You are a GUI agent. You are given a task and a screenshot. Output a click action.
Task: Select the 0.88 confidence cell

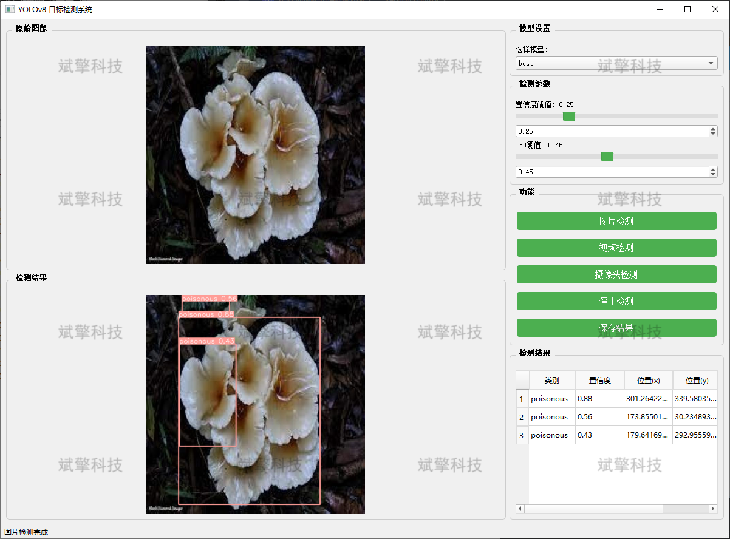click(600, 399)
